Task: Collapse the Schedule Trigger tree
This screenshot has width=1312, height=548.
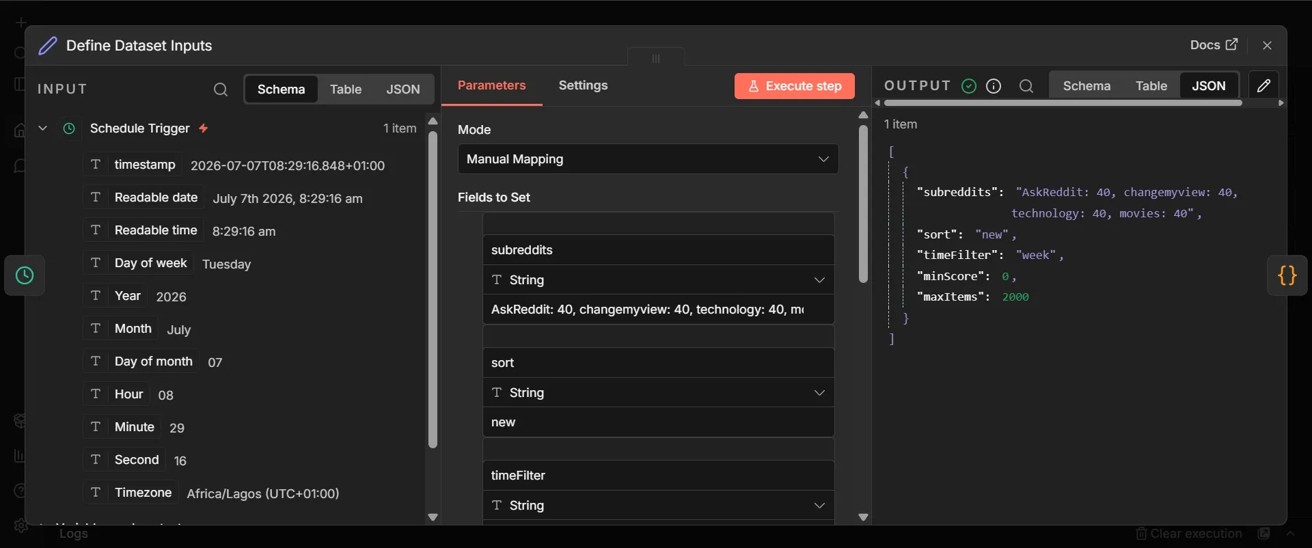Action: 42,128
